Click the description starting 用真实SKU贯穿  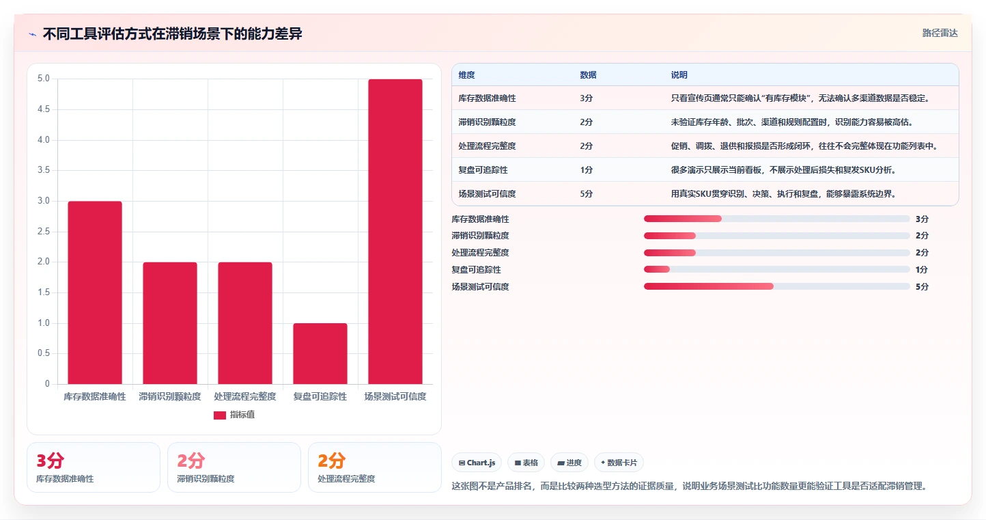point(784,194)
